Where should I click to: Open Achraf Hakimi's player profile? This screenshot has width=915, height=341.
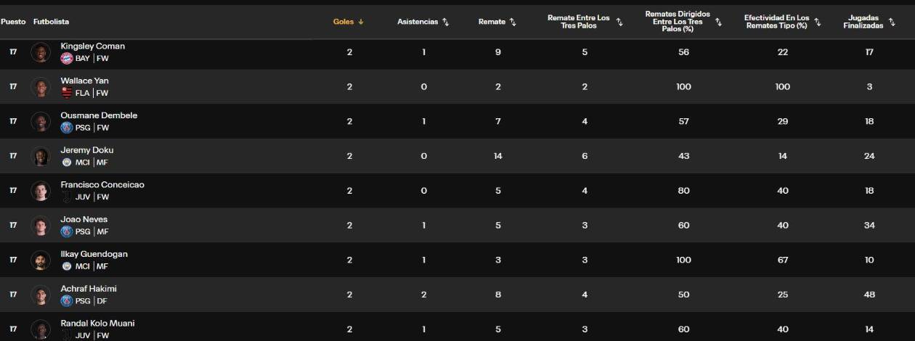tap(88, 289)
